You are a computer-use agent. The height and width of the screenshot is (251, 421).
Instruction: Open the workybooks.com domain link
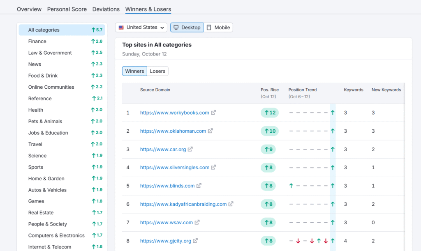tap(174, 113)
